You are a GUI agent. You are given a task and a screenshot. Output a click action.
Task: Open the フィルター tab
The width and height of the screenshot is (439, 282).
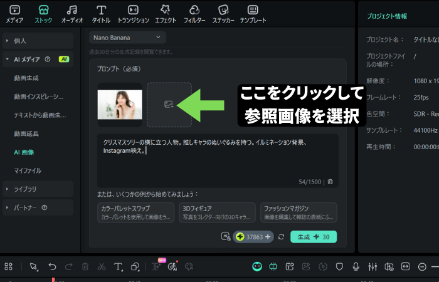194,14
